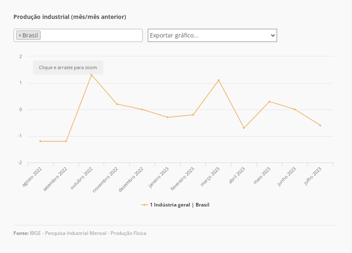Click the junho 2023 data point

point(295,109)
